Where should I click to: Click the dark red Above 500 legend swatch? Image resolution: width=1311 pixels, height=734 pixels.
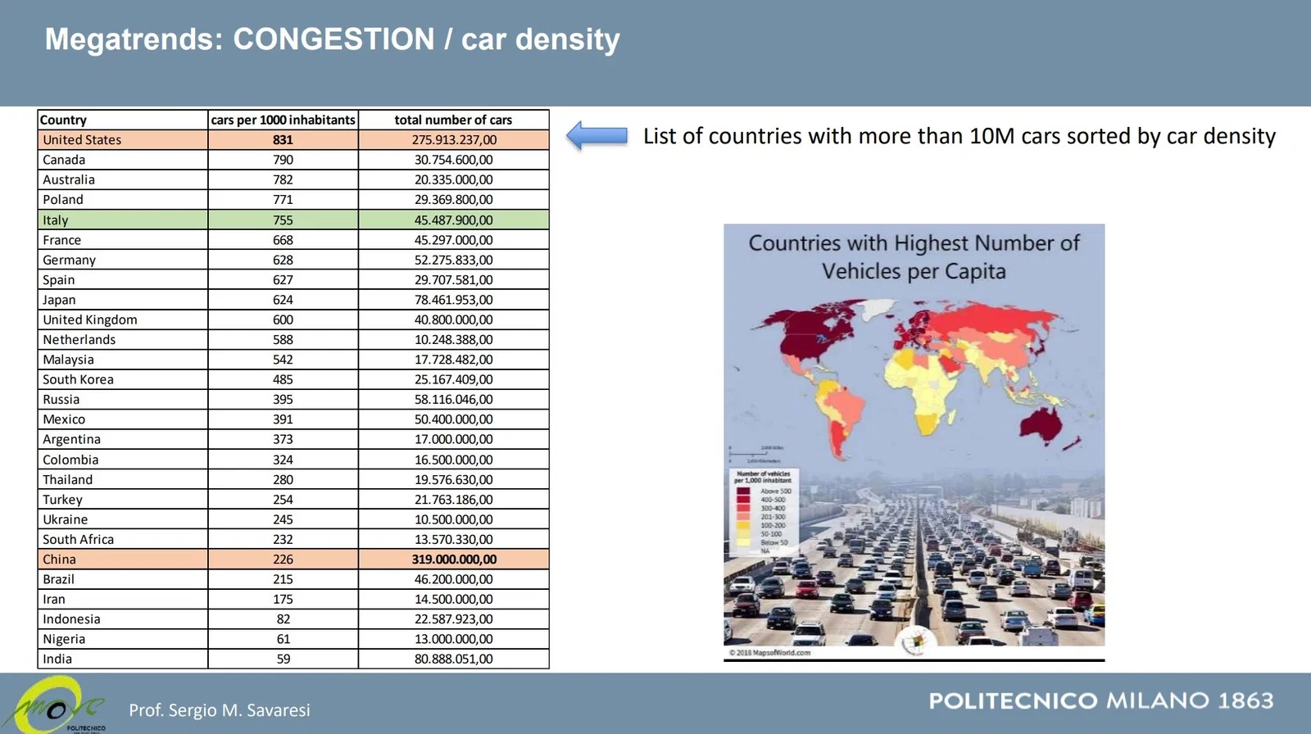[x=743, y=492]
